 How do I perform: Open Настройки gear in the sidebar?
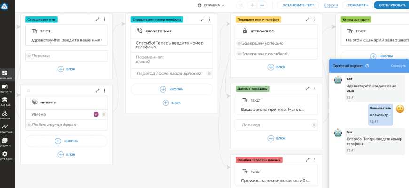click(5, 156)
